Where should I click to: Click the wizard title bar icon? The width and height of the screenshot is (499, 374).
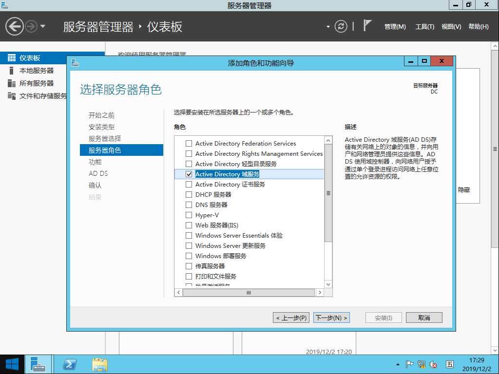click(x=75, y=63)
